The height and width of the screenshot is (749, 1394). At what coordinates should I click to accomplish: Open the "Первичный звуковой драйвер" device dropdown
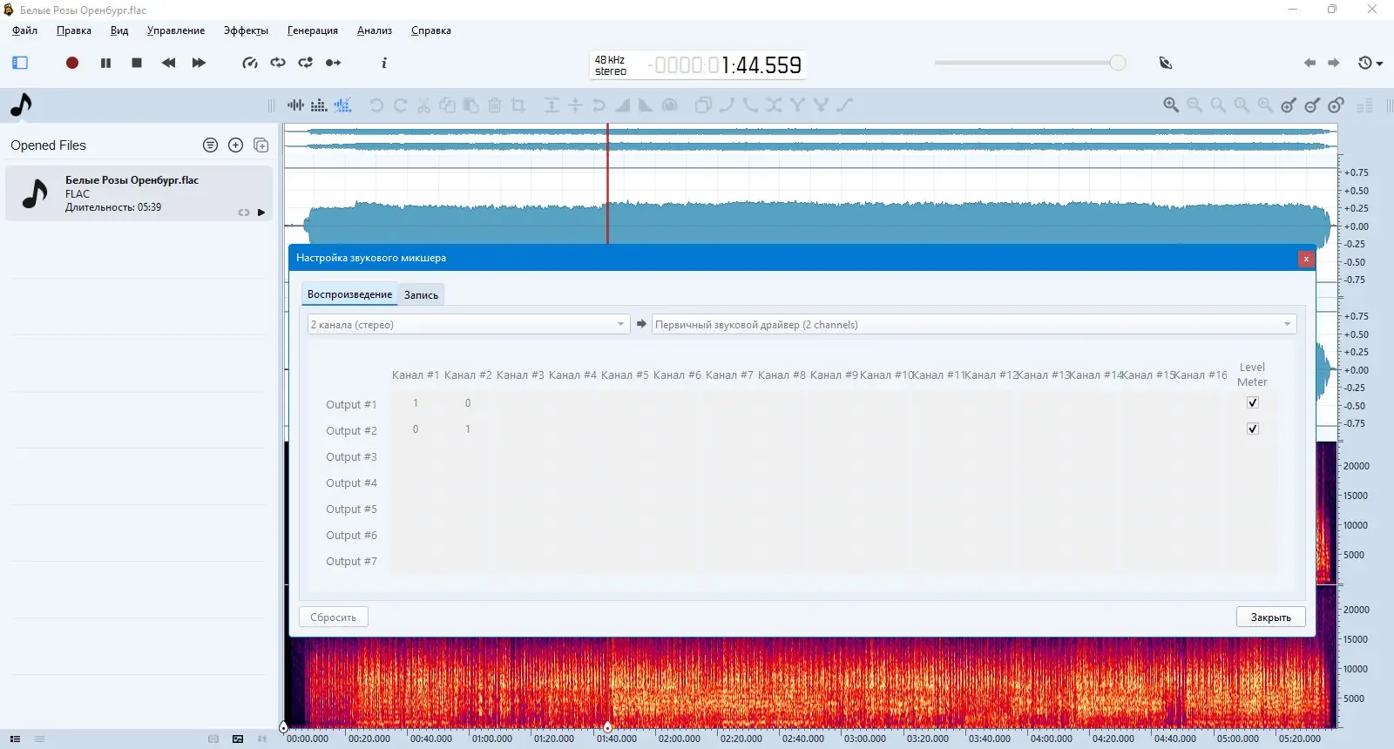point(974,324)
